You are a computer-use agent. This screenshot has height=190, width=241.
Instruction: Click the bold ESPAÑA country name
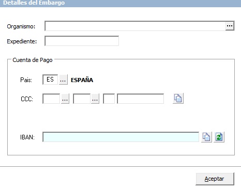pyautogui.click(x=82, y=80)
